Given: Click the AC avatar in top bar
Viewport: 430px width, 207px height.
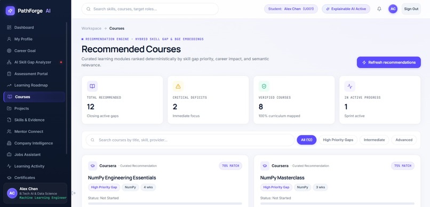Looking at the screenshot, I should point(393,9).
